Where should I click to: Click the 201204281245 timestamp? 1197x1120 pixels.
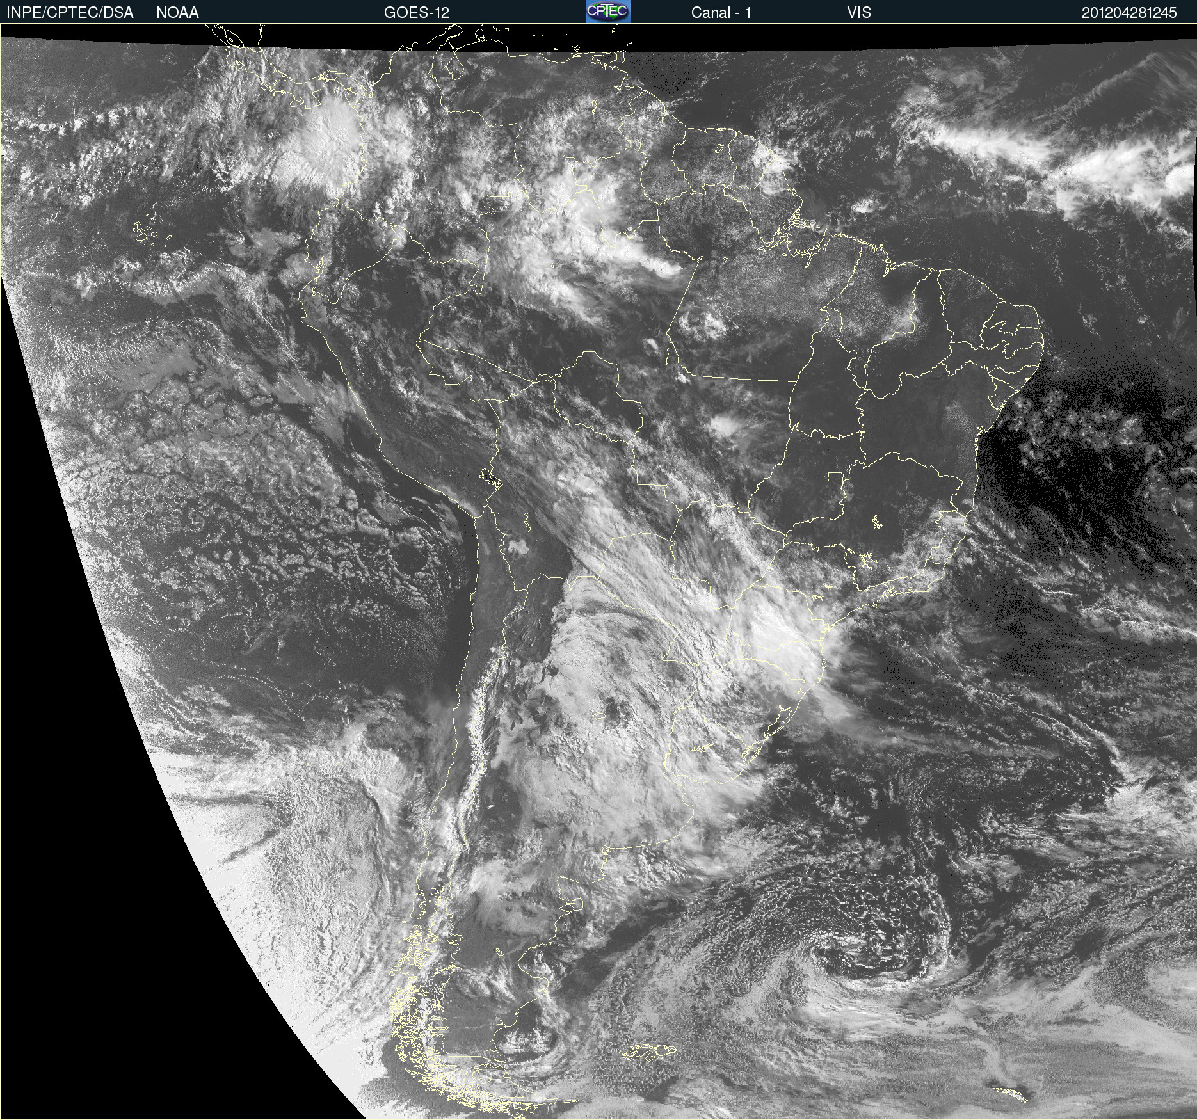click(x=1129, y=13)
